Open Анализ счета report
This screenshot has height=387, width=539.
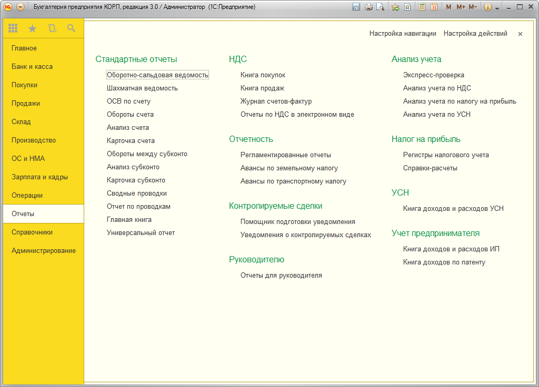[x=127, y=127]
